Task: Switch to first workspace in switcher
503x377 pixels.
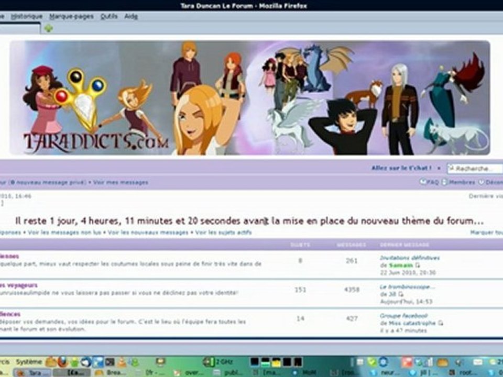Action: [255, 362]
